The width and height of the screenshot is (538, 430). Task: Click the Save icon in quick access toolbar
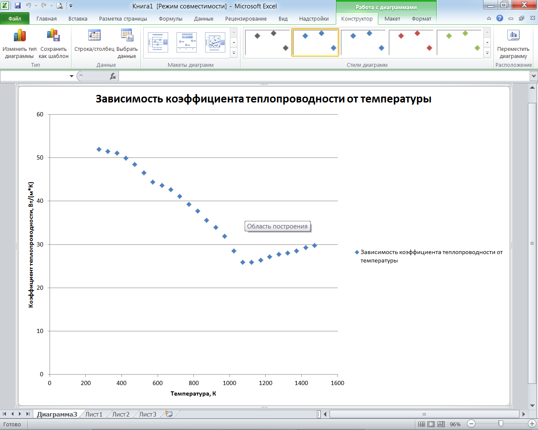(18, 6)
